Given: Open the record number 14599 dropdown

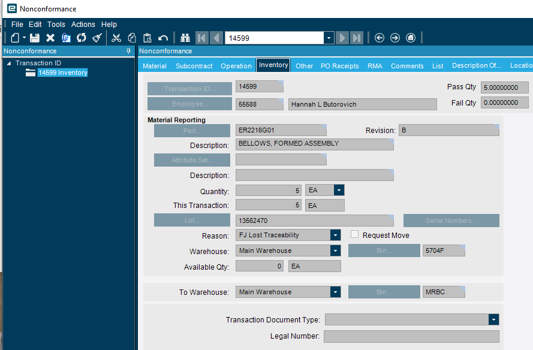Looking at the screenshot, I should [329, 38].
